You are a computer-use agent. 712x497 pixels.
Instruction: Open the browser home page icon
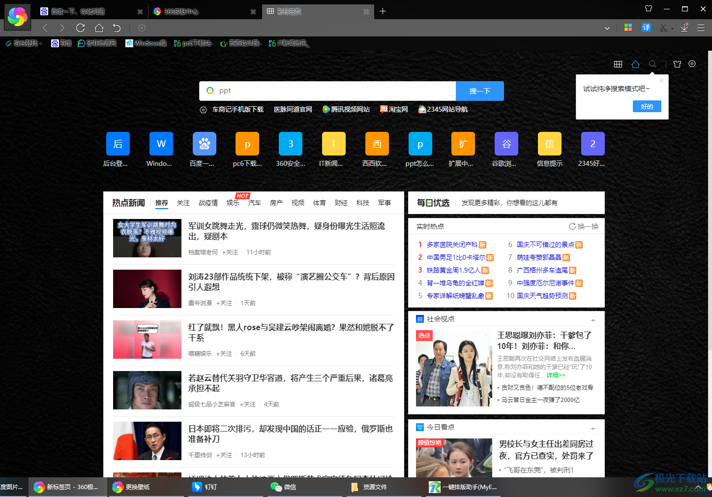coord(99,28)
